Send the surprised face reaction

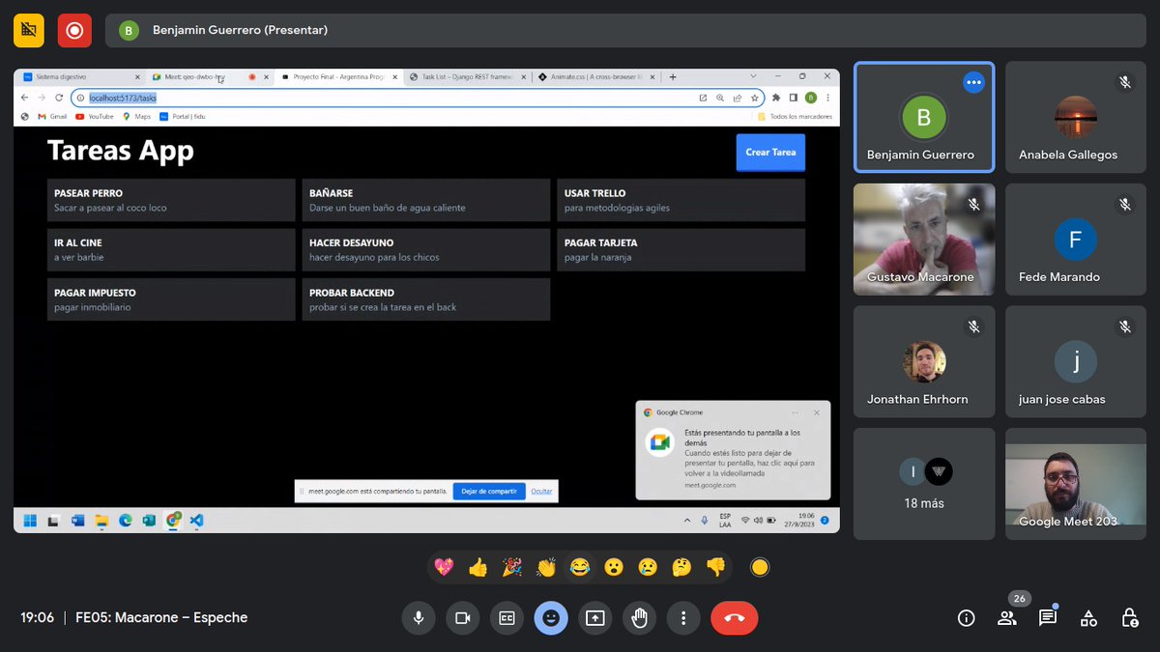pos(614,567)
